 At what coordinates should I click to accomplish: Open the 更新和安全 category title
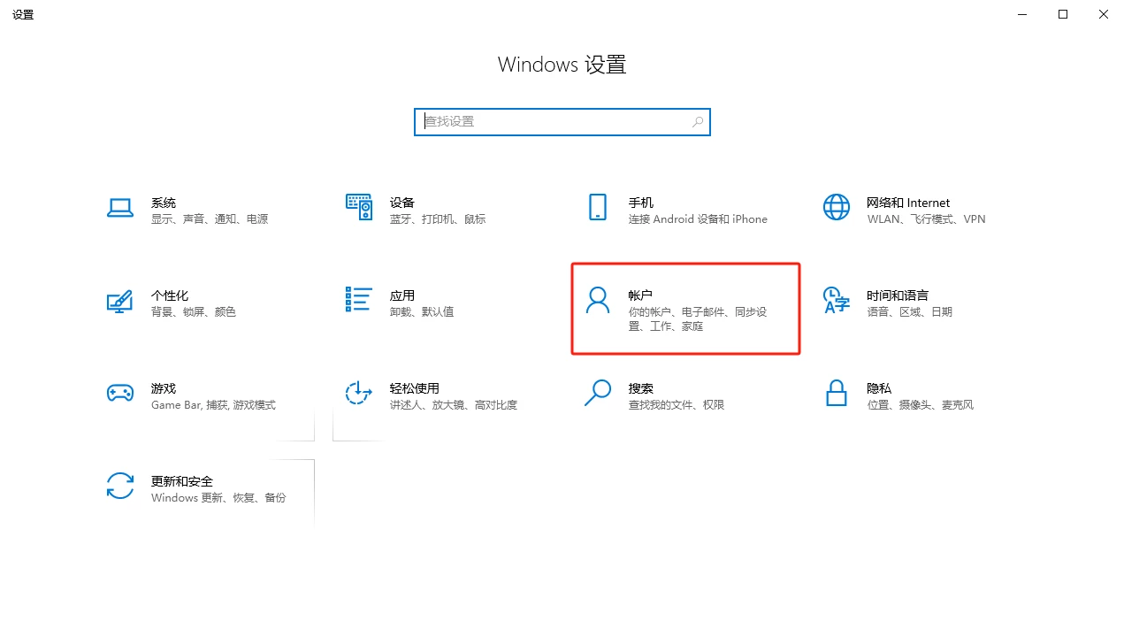tap(182, 481)
